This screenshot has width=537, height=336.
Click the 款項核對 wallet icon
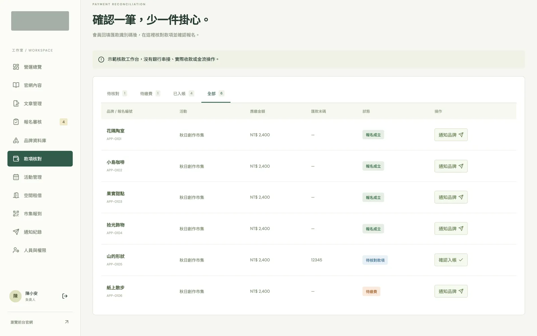tap(16, 159)
